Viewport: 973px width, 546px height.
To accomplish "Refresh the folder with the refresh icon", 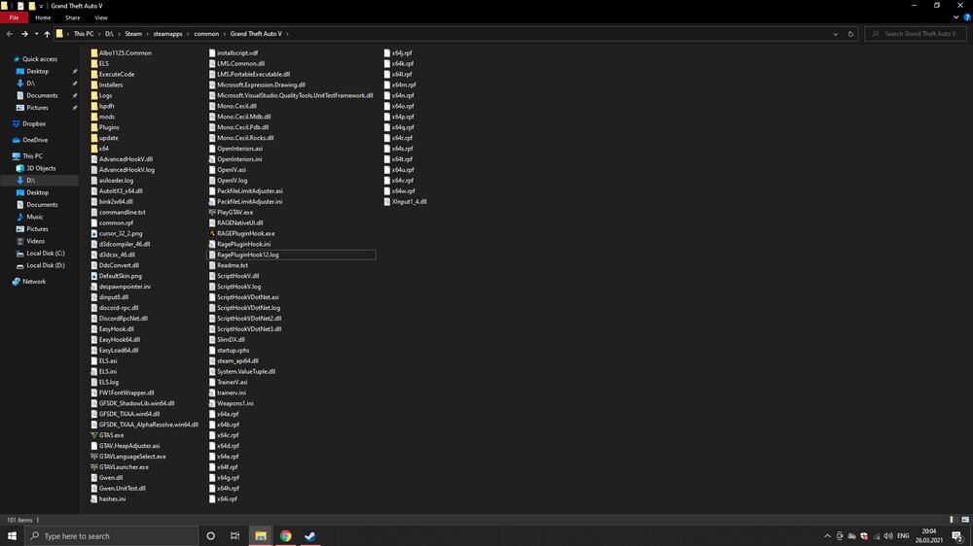I will 850,34.
